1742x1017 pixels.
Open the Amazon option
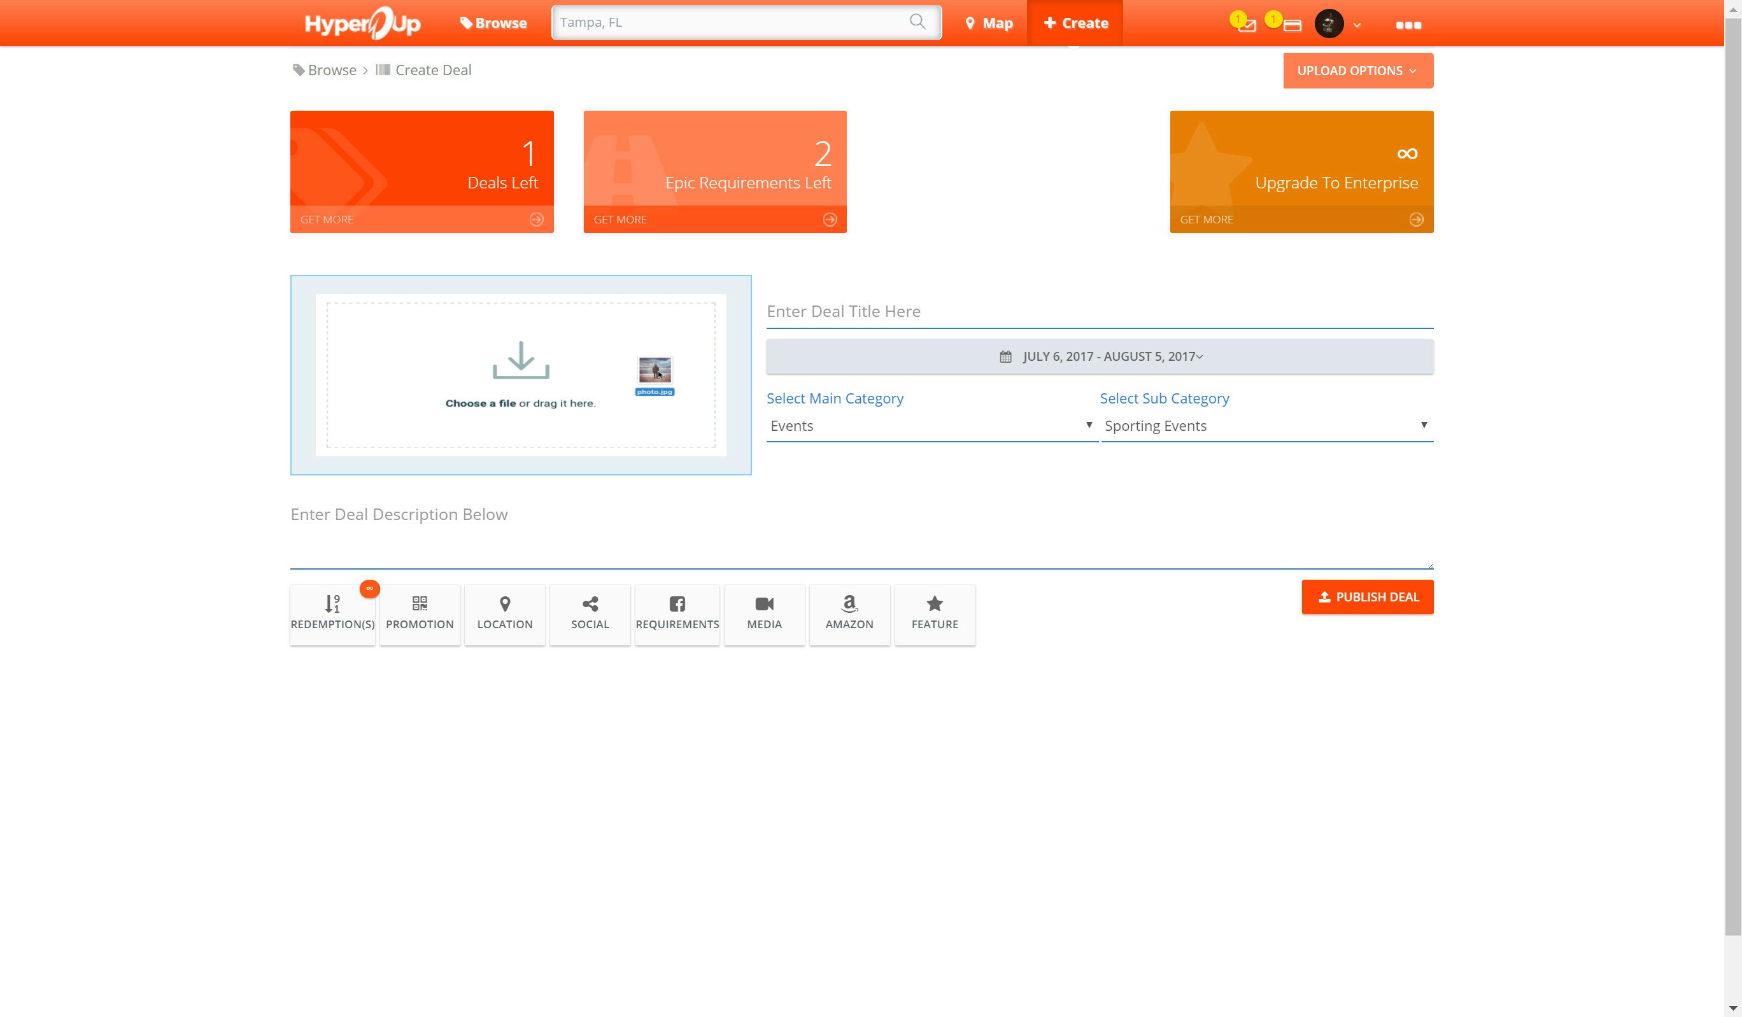point(849,614)
